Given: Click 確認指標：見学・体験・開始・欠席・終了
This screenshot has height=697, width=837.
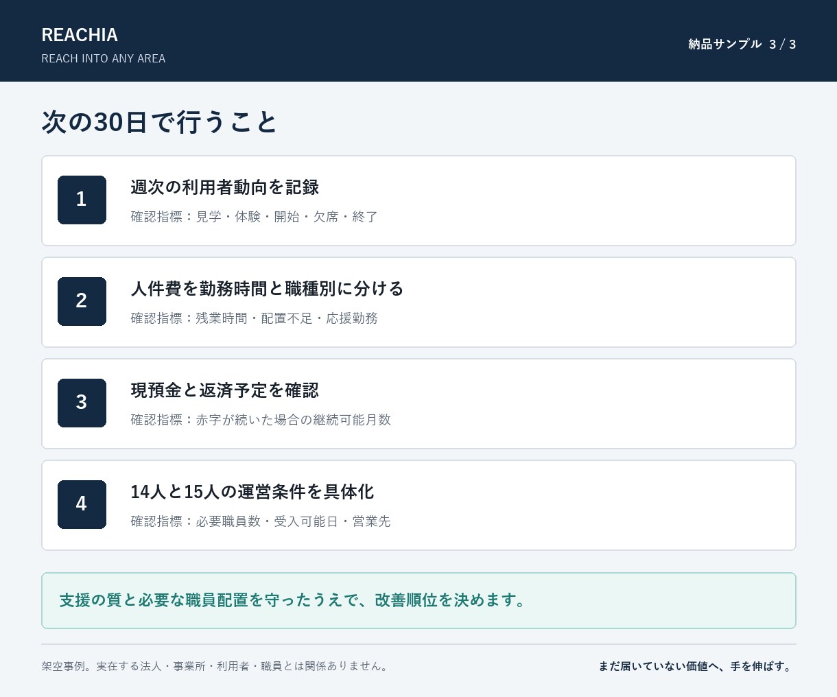Looking at the screenshot, I should point(255,217).
